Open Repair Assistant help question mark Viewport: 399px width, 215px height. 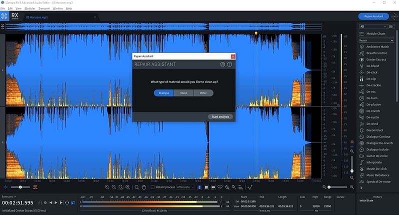click(229, 64)
